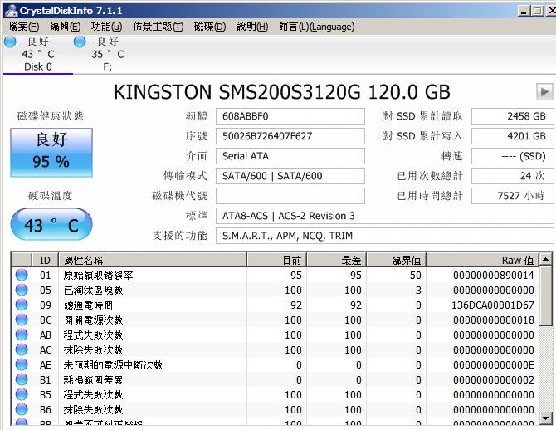Click the CrystalDiskInfo title bar icon
Screen dimensions: 556x430
(x=11, y=11)
